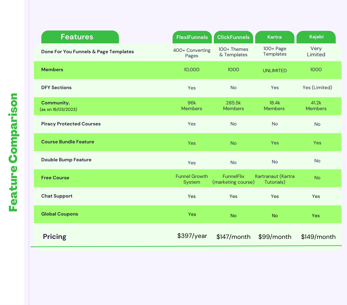
Task: Click the 96k Members cell
Action: point(192,106)
